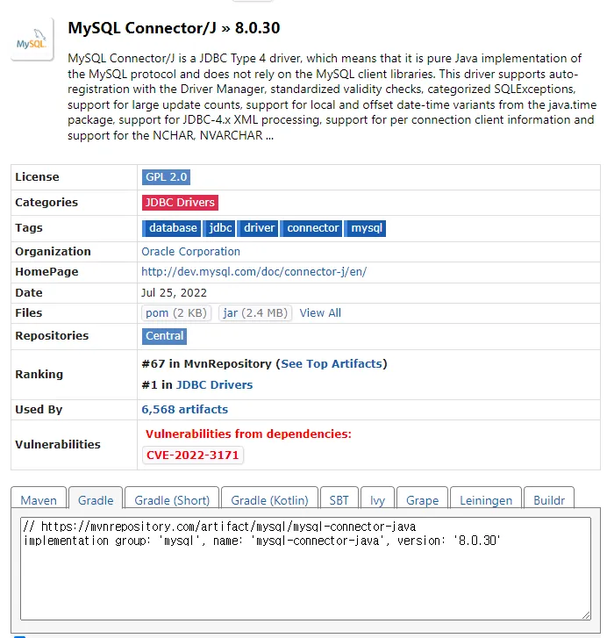Click the GPL 2.0 license badge
The image size is (607, 638).
pyautogui.click(x=167, y=176)
